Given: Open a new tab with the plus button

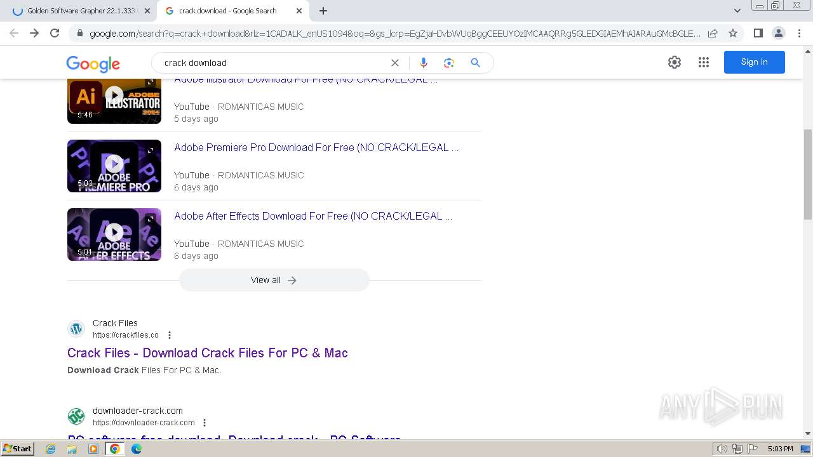Looking at the screenshot, I should [323, 11].
